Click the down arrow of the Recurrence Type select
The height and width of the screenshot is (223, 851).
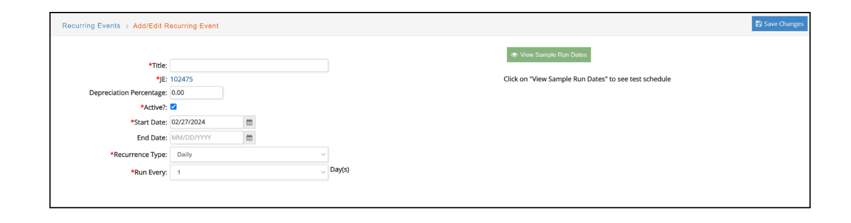323,154
